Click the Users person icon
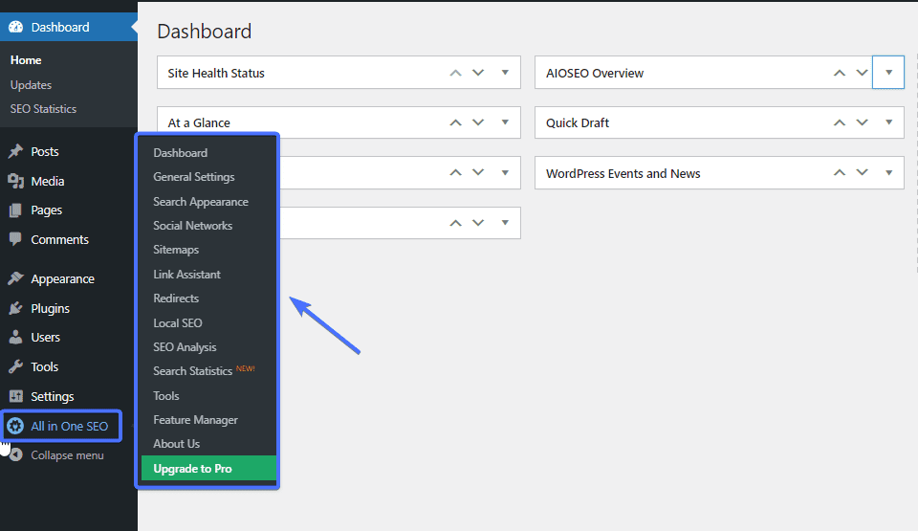 16,337
